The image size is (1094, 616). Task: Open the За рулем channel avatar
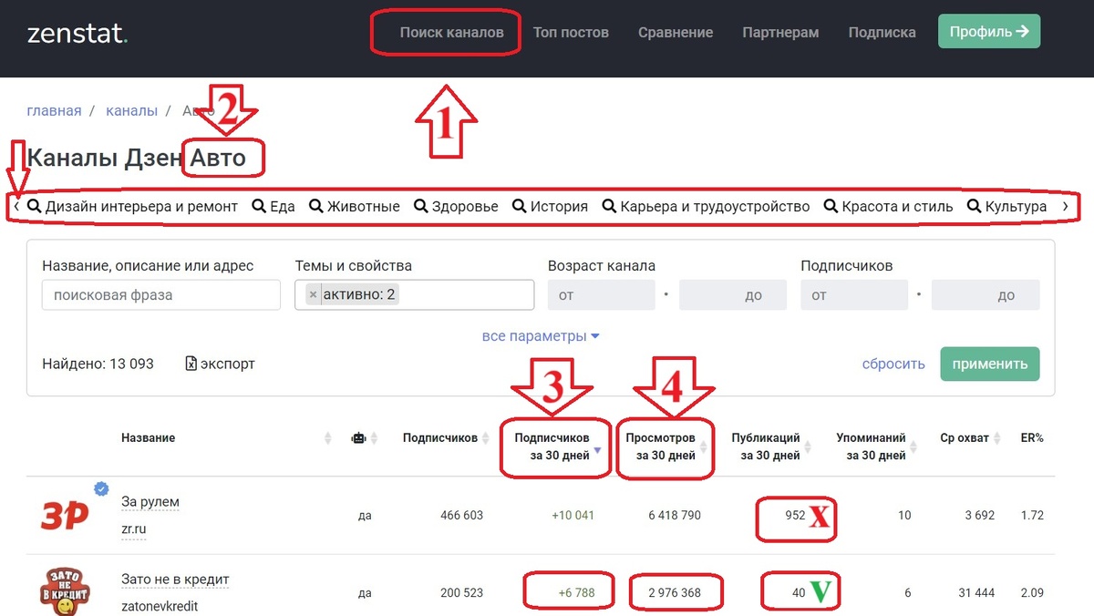click(66, 515)
